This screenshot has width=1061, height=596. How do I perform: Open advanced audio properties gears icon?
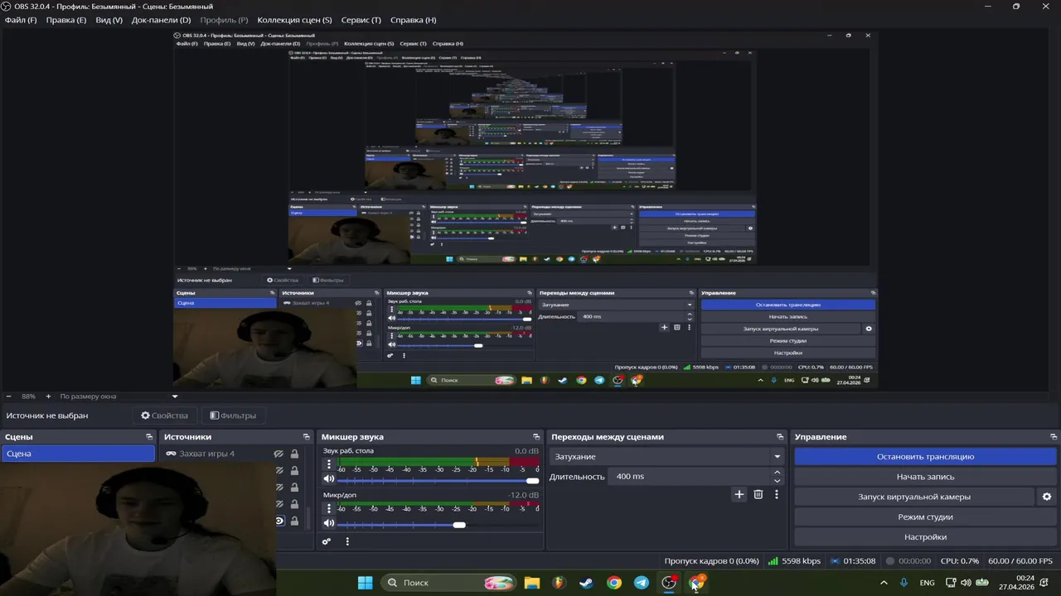coord(327,541)
